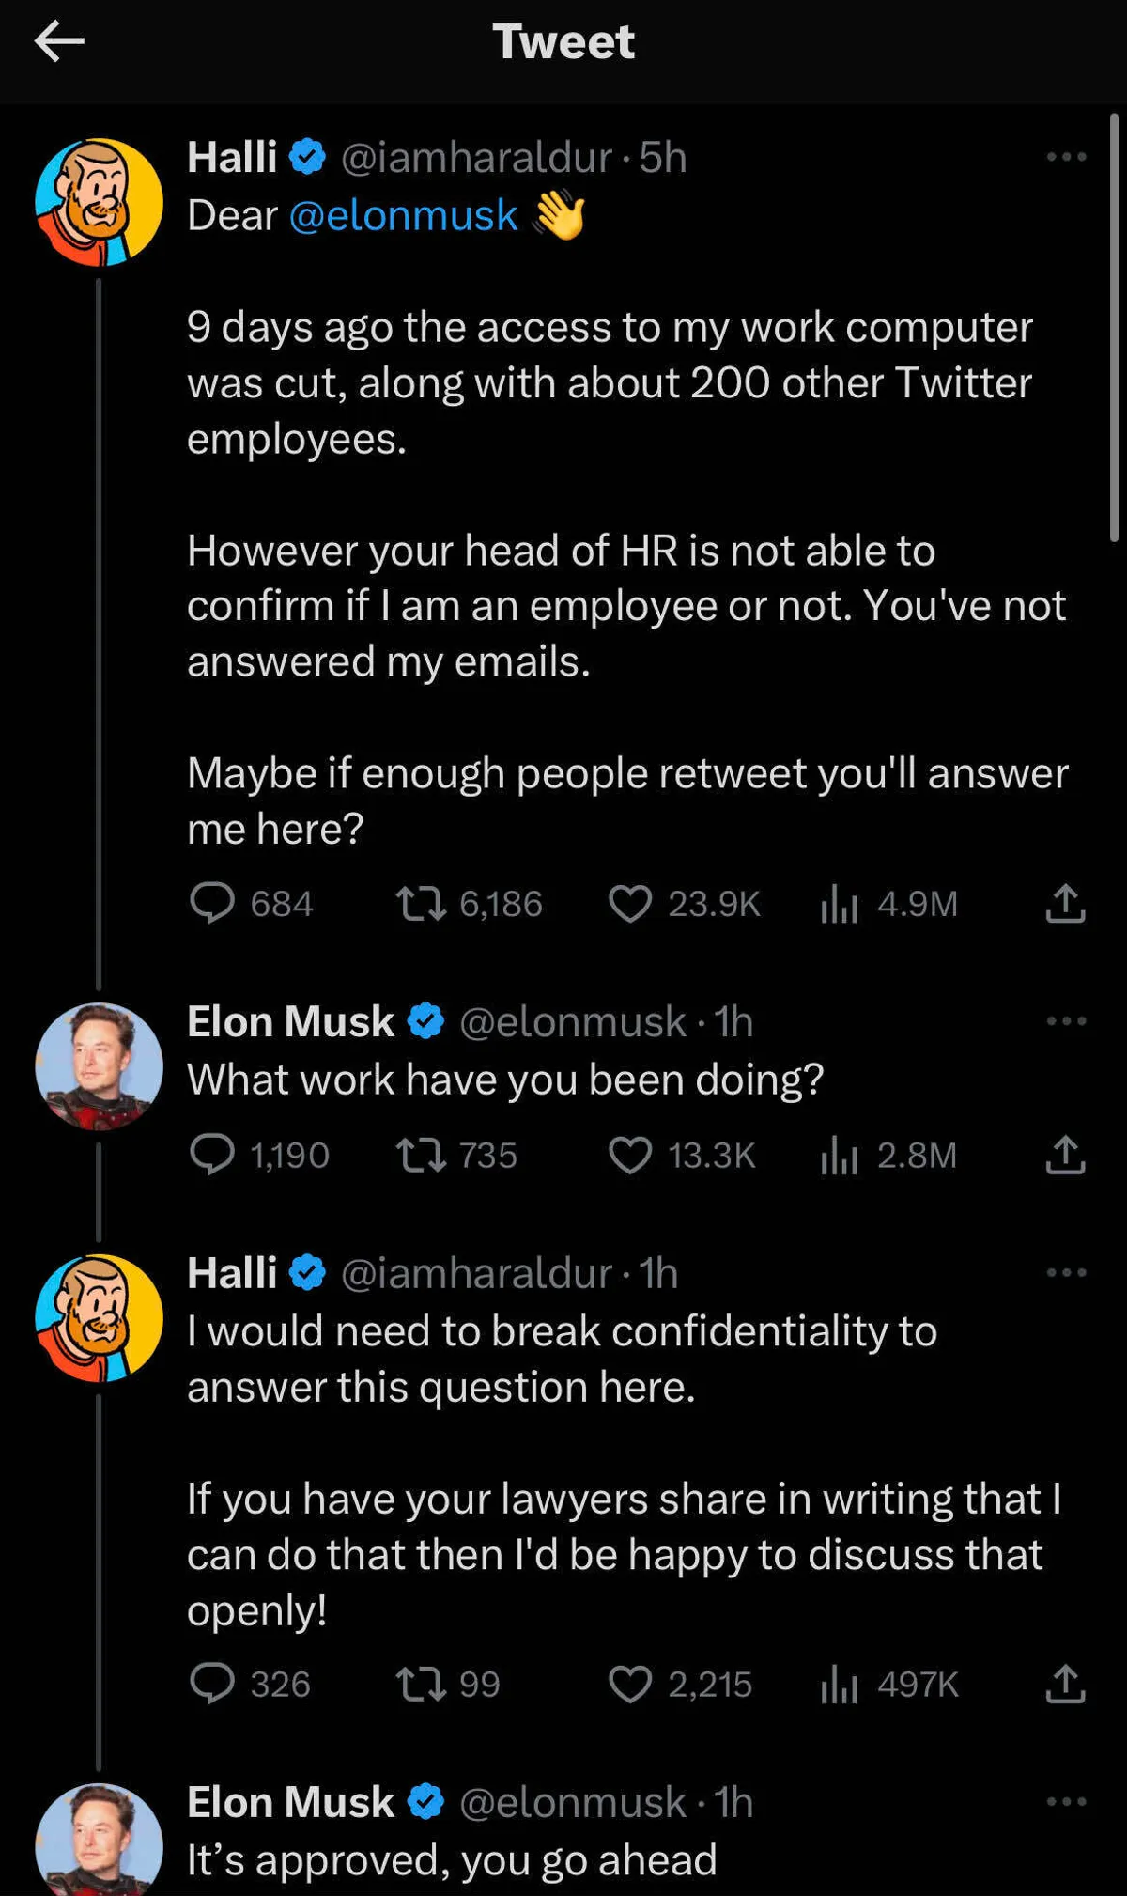Like Halli's confidentiality tweet with 2,215 likes

[x=629, y=1685]
